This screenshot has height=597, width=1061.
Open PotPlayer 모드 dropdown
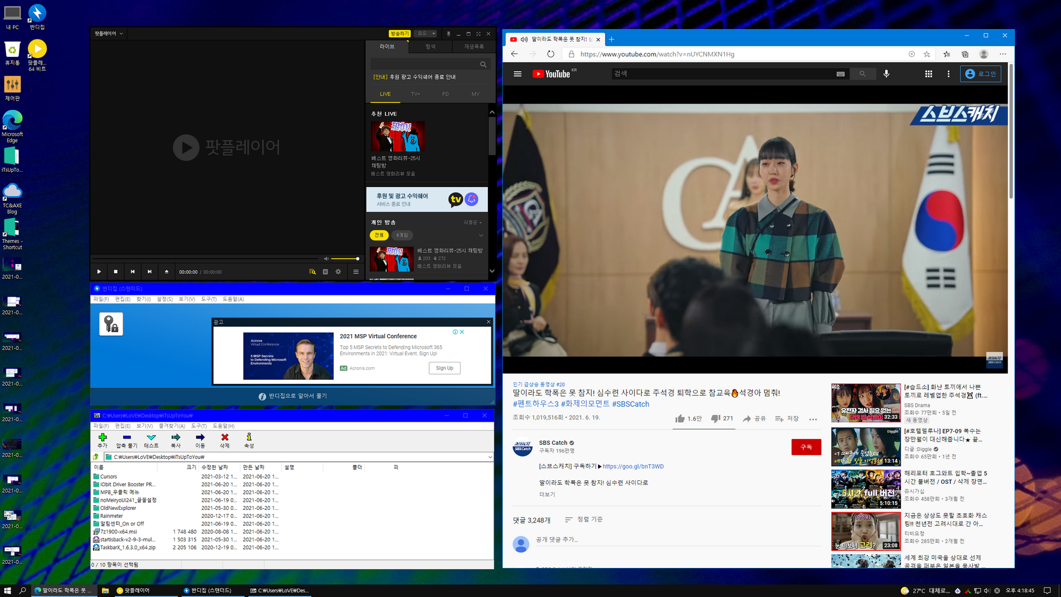click(x=425, y=34)
